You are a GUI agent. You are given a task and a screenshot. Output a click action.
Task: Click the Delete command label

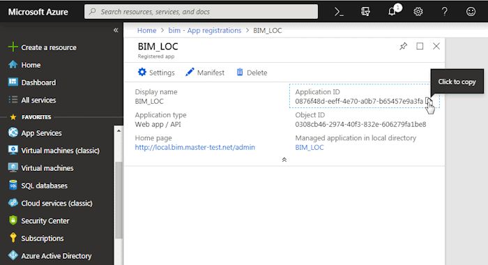257,73
